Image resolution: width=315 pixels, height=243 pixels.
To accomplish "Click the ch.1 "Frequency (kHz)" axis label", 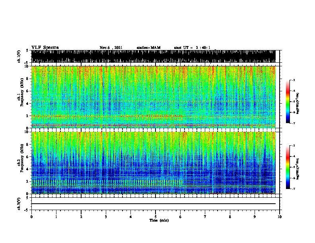I will (x=22, y=93).
